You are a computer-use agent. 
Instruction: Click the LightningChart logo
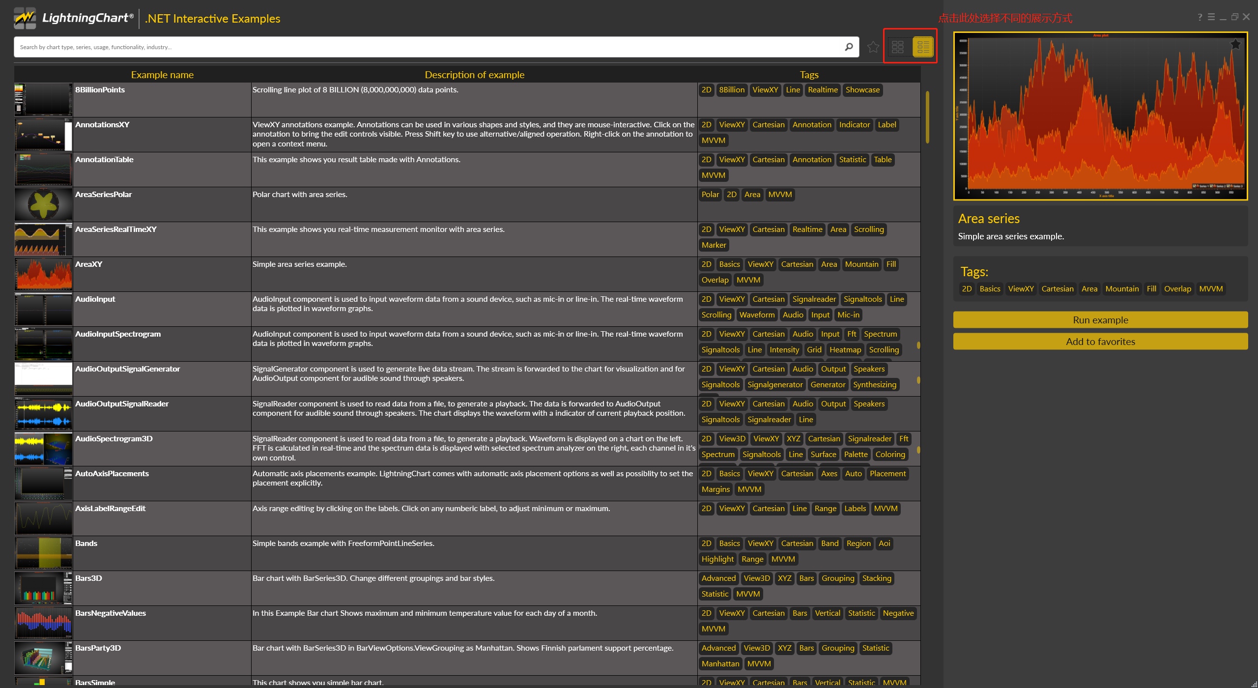coord(74,18)
